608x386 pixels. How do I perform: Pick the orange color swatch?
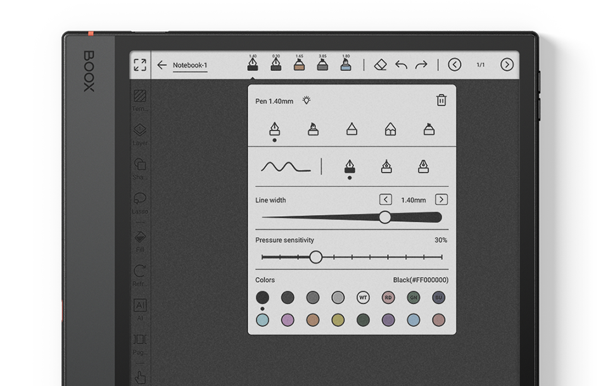tap(313, 320)
